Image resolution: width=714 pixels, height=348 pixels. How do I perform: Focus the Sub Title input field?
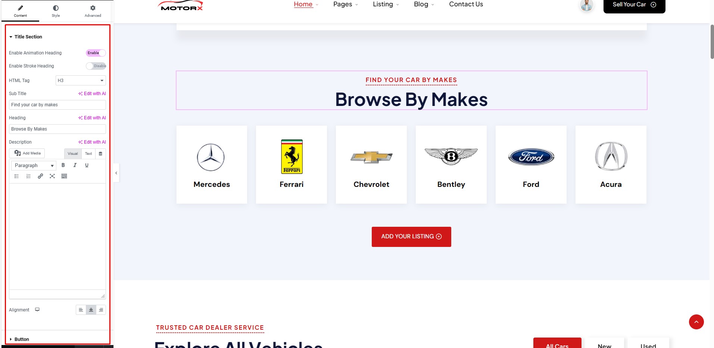point(57,105)
